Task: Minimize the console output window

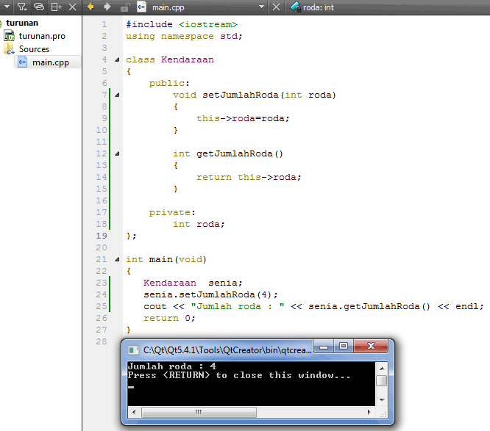Action: click(324, 346)
